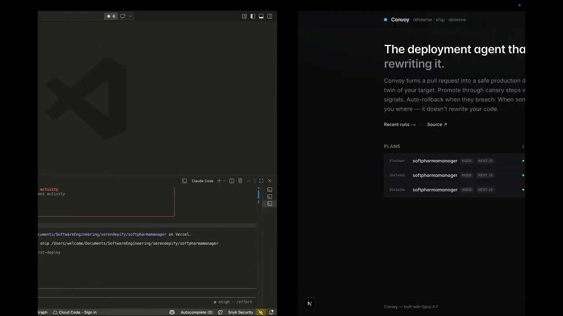Split the terminal panel
Viewport: 563px width, 316px height.
232,181
